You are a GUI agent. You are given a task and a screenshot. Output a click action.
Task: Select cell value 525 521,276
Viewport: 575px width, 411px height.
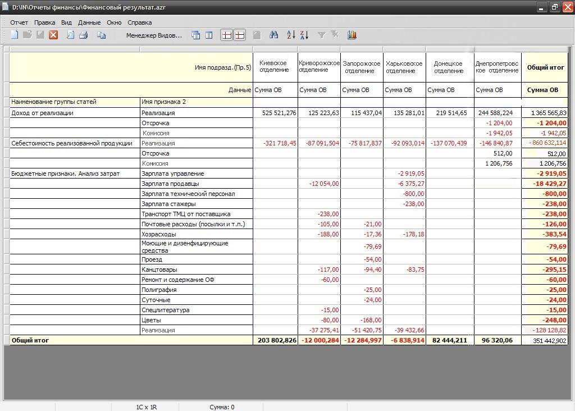pyautogui.click(x=275, y=113)
